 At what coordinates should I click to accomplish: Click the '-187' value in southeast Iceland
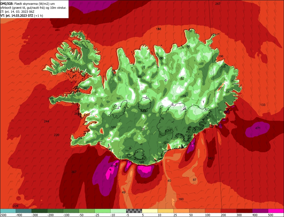[200, 129]
